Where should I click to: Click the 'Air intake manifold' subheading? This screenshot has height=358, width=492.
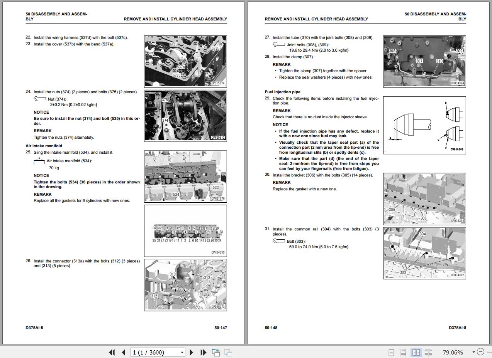pyautogui.click(x=44, y=146)
